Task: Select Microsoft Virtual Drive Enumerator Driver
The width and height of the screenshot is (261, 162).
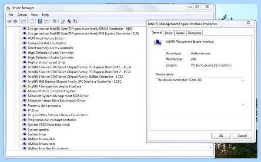Action: [57, 101]
